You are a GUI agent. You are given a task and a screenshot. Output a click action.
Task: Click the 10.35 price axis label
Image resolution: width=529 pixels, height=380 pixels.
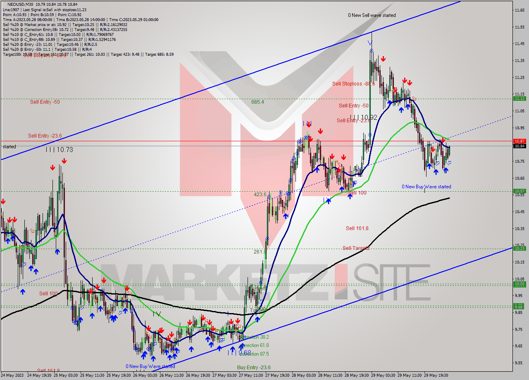click(x=520, y=228)
